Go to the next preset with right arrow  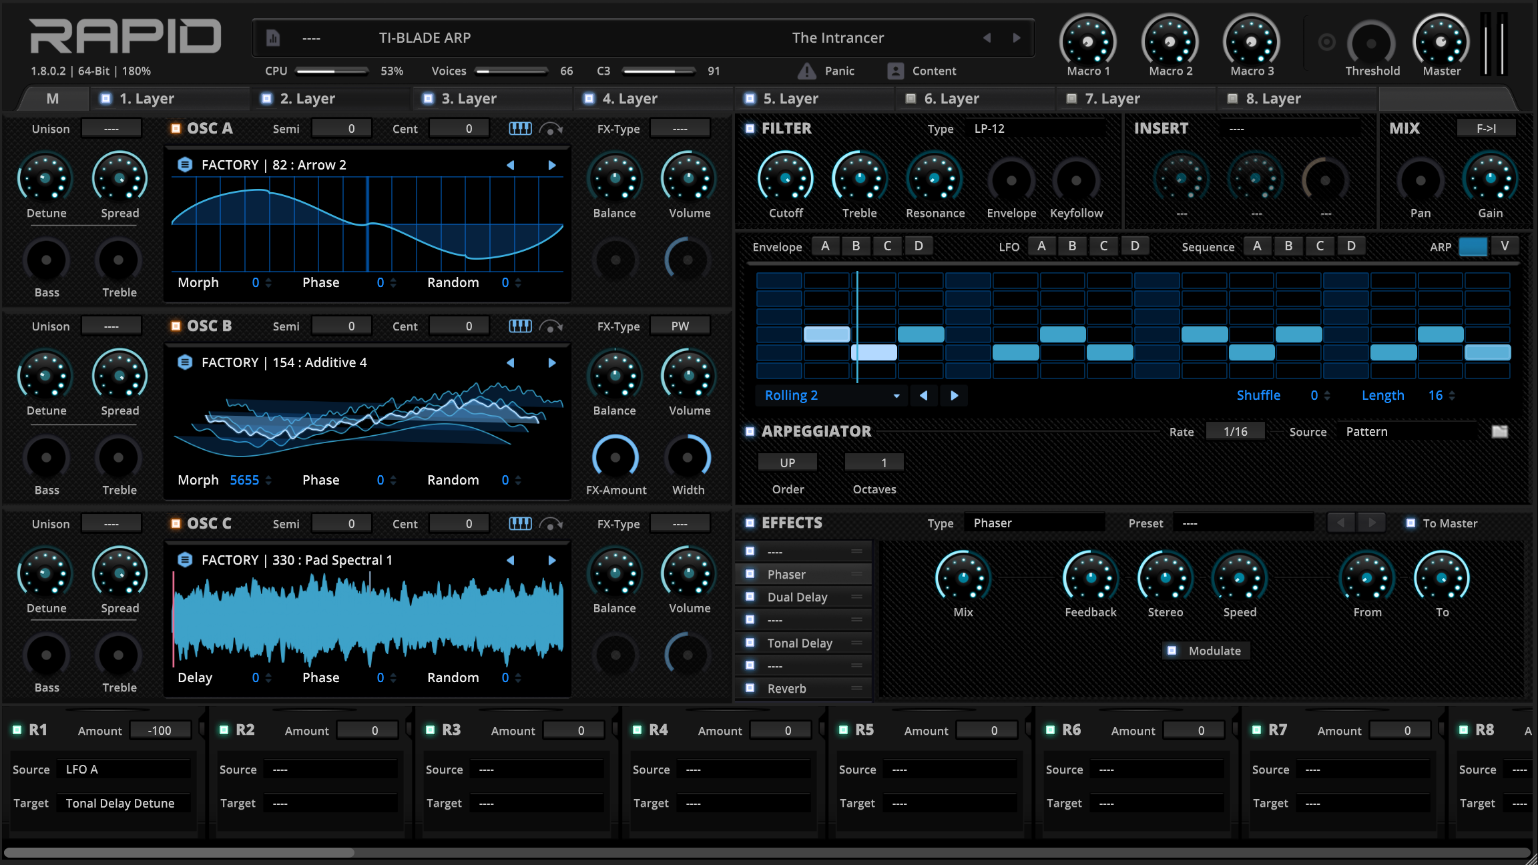[1016, 38]
